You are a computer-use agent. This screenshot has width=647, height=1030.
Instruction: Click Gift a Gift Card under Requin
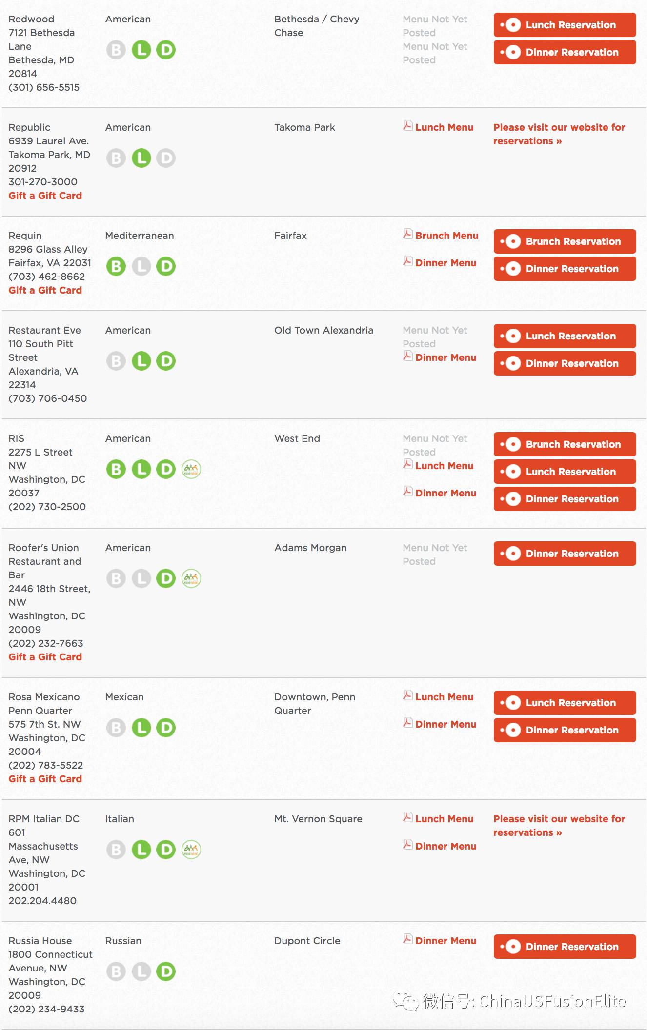point(45,290)
